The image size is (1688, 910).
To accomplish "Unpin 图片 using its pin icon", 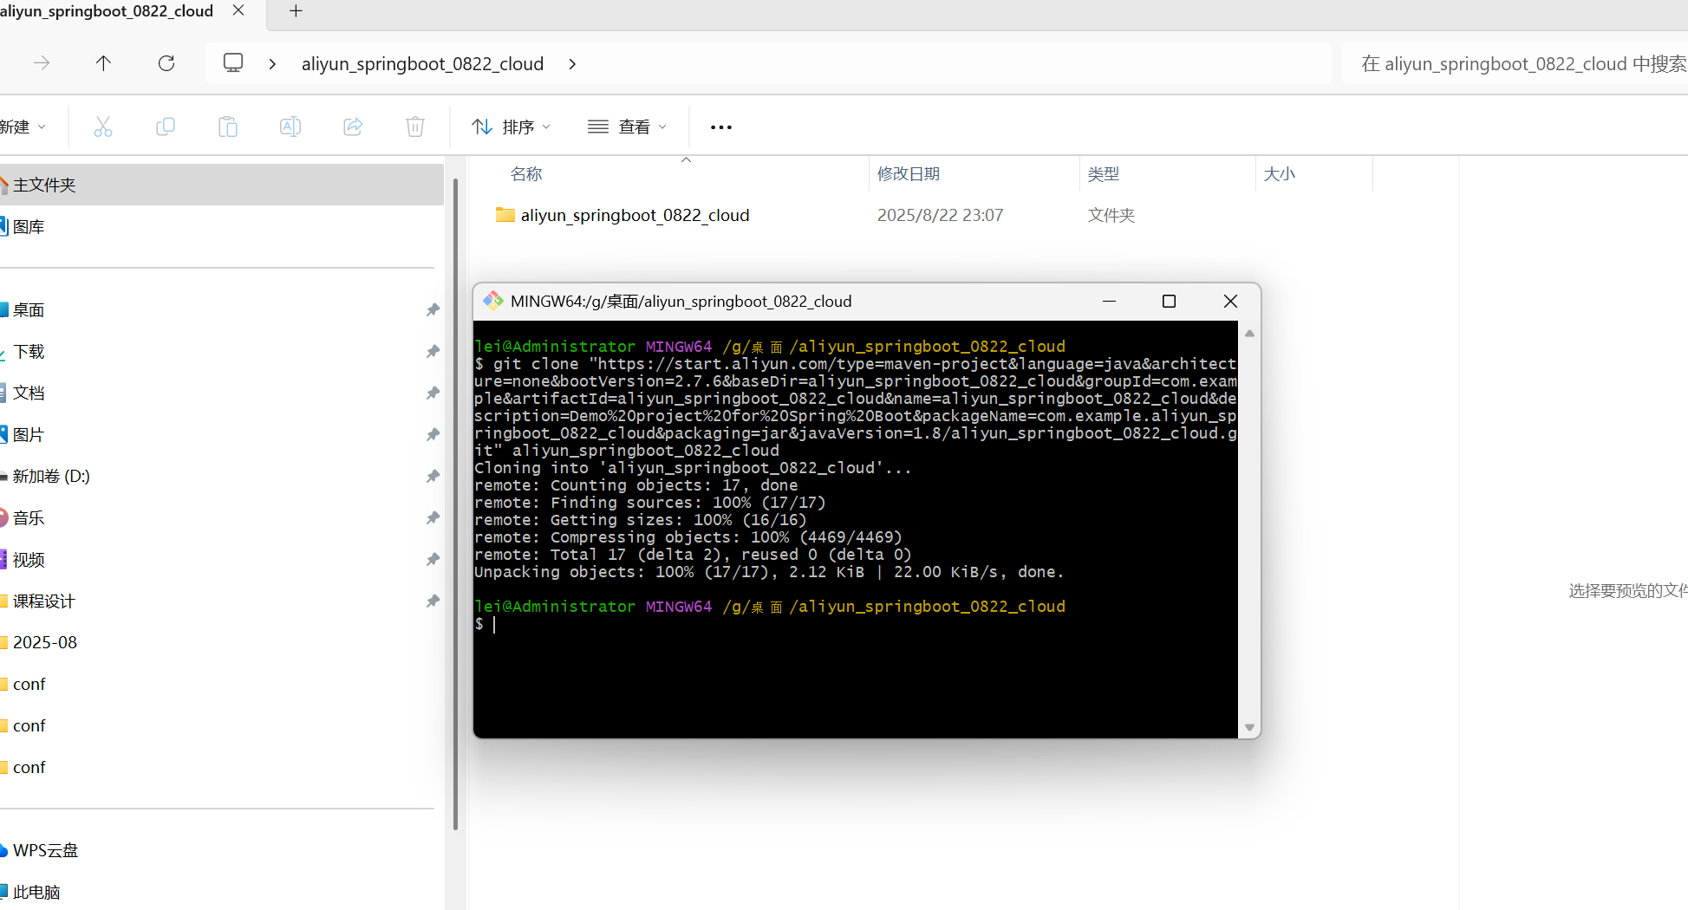I will [433, 434].
